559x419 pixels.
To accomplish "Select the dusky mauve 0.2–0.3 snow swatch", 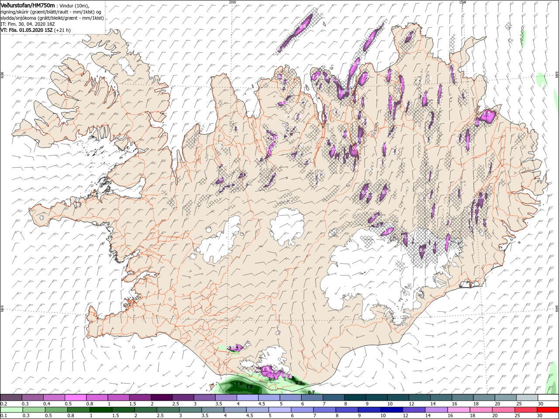I will [11, 398].
